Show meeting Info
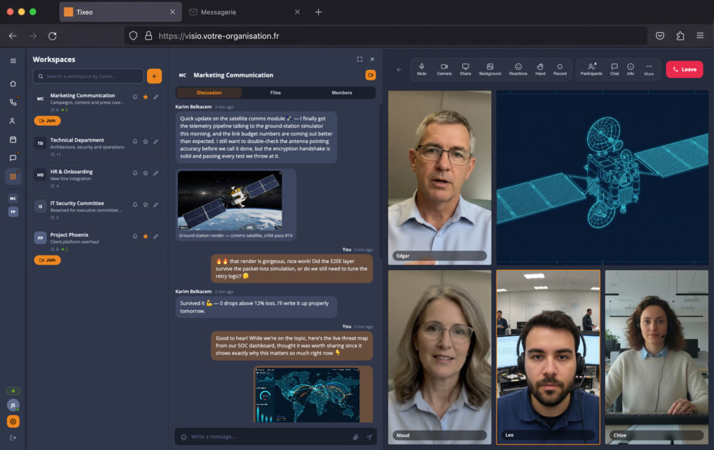714x450 pixels. 630,69
